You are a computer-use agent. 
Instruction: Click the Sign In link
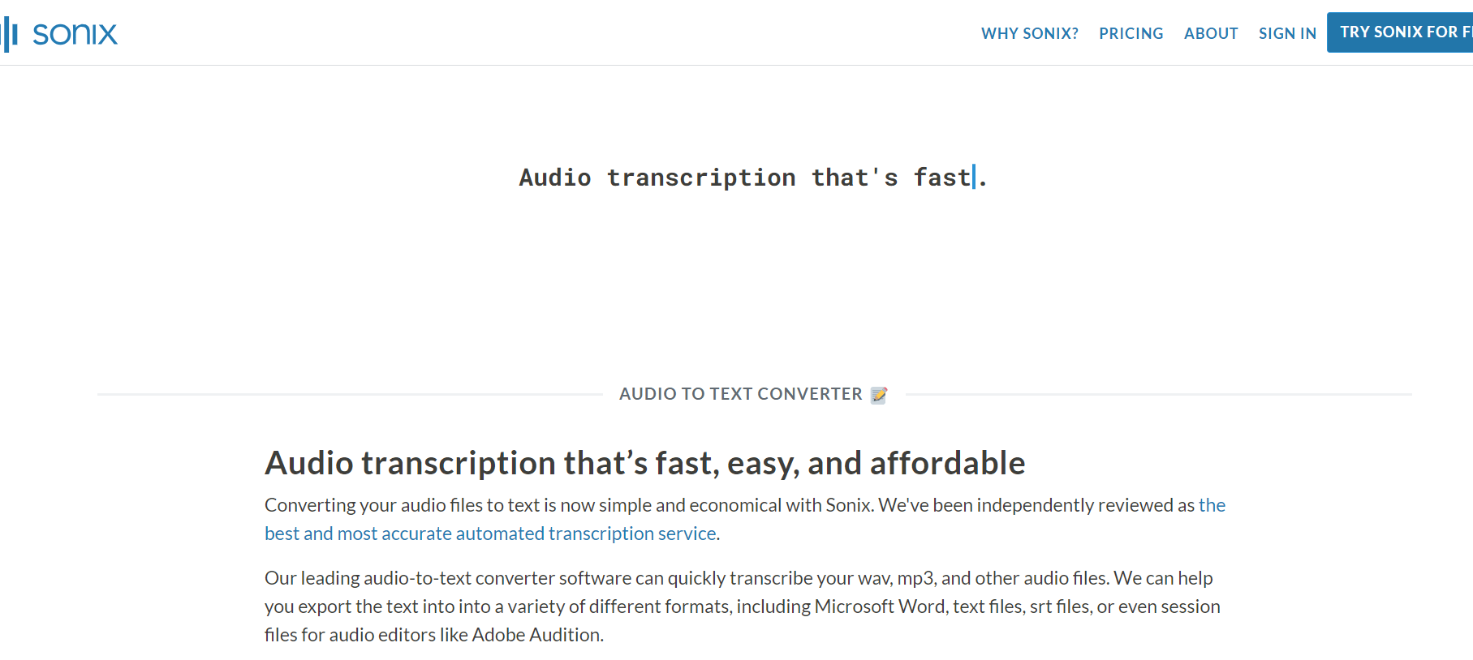(1287, 33)
